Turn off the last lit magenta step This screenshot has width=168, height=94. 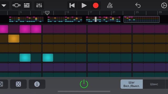pyautogui.click(x=36, y=29)
